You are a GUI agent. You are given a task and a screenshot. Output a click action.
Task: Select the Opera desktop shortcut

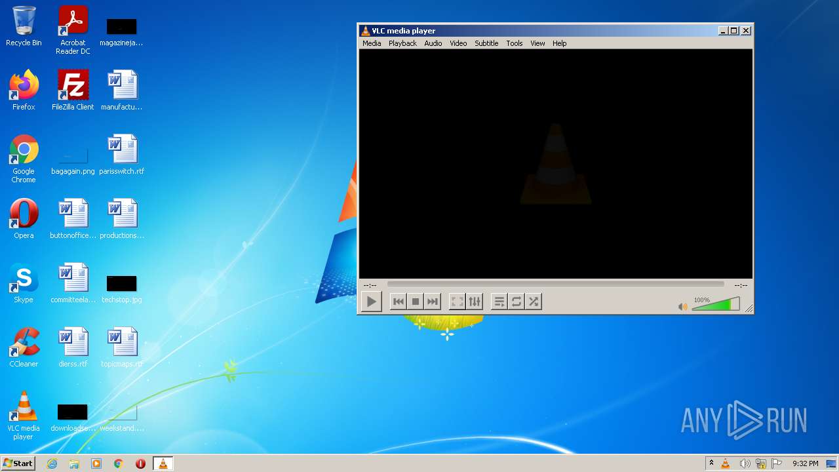tap(24, 219)
